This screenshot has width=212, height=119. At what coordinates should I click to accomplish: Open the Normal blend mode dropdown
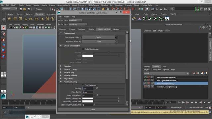(166, 73)
